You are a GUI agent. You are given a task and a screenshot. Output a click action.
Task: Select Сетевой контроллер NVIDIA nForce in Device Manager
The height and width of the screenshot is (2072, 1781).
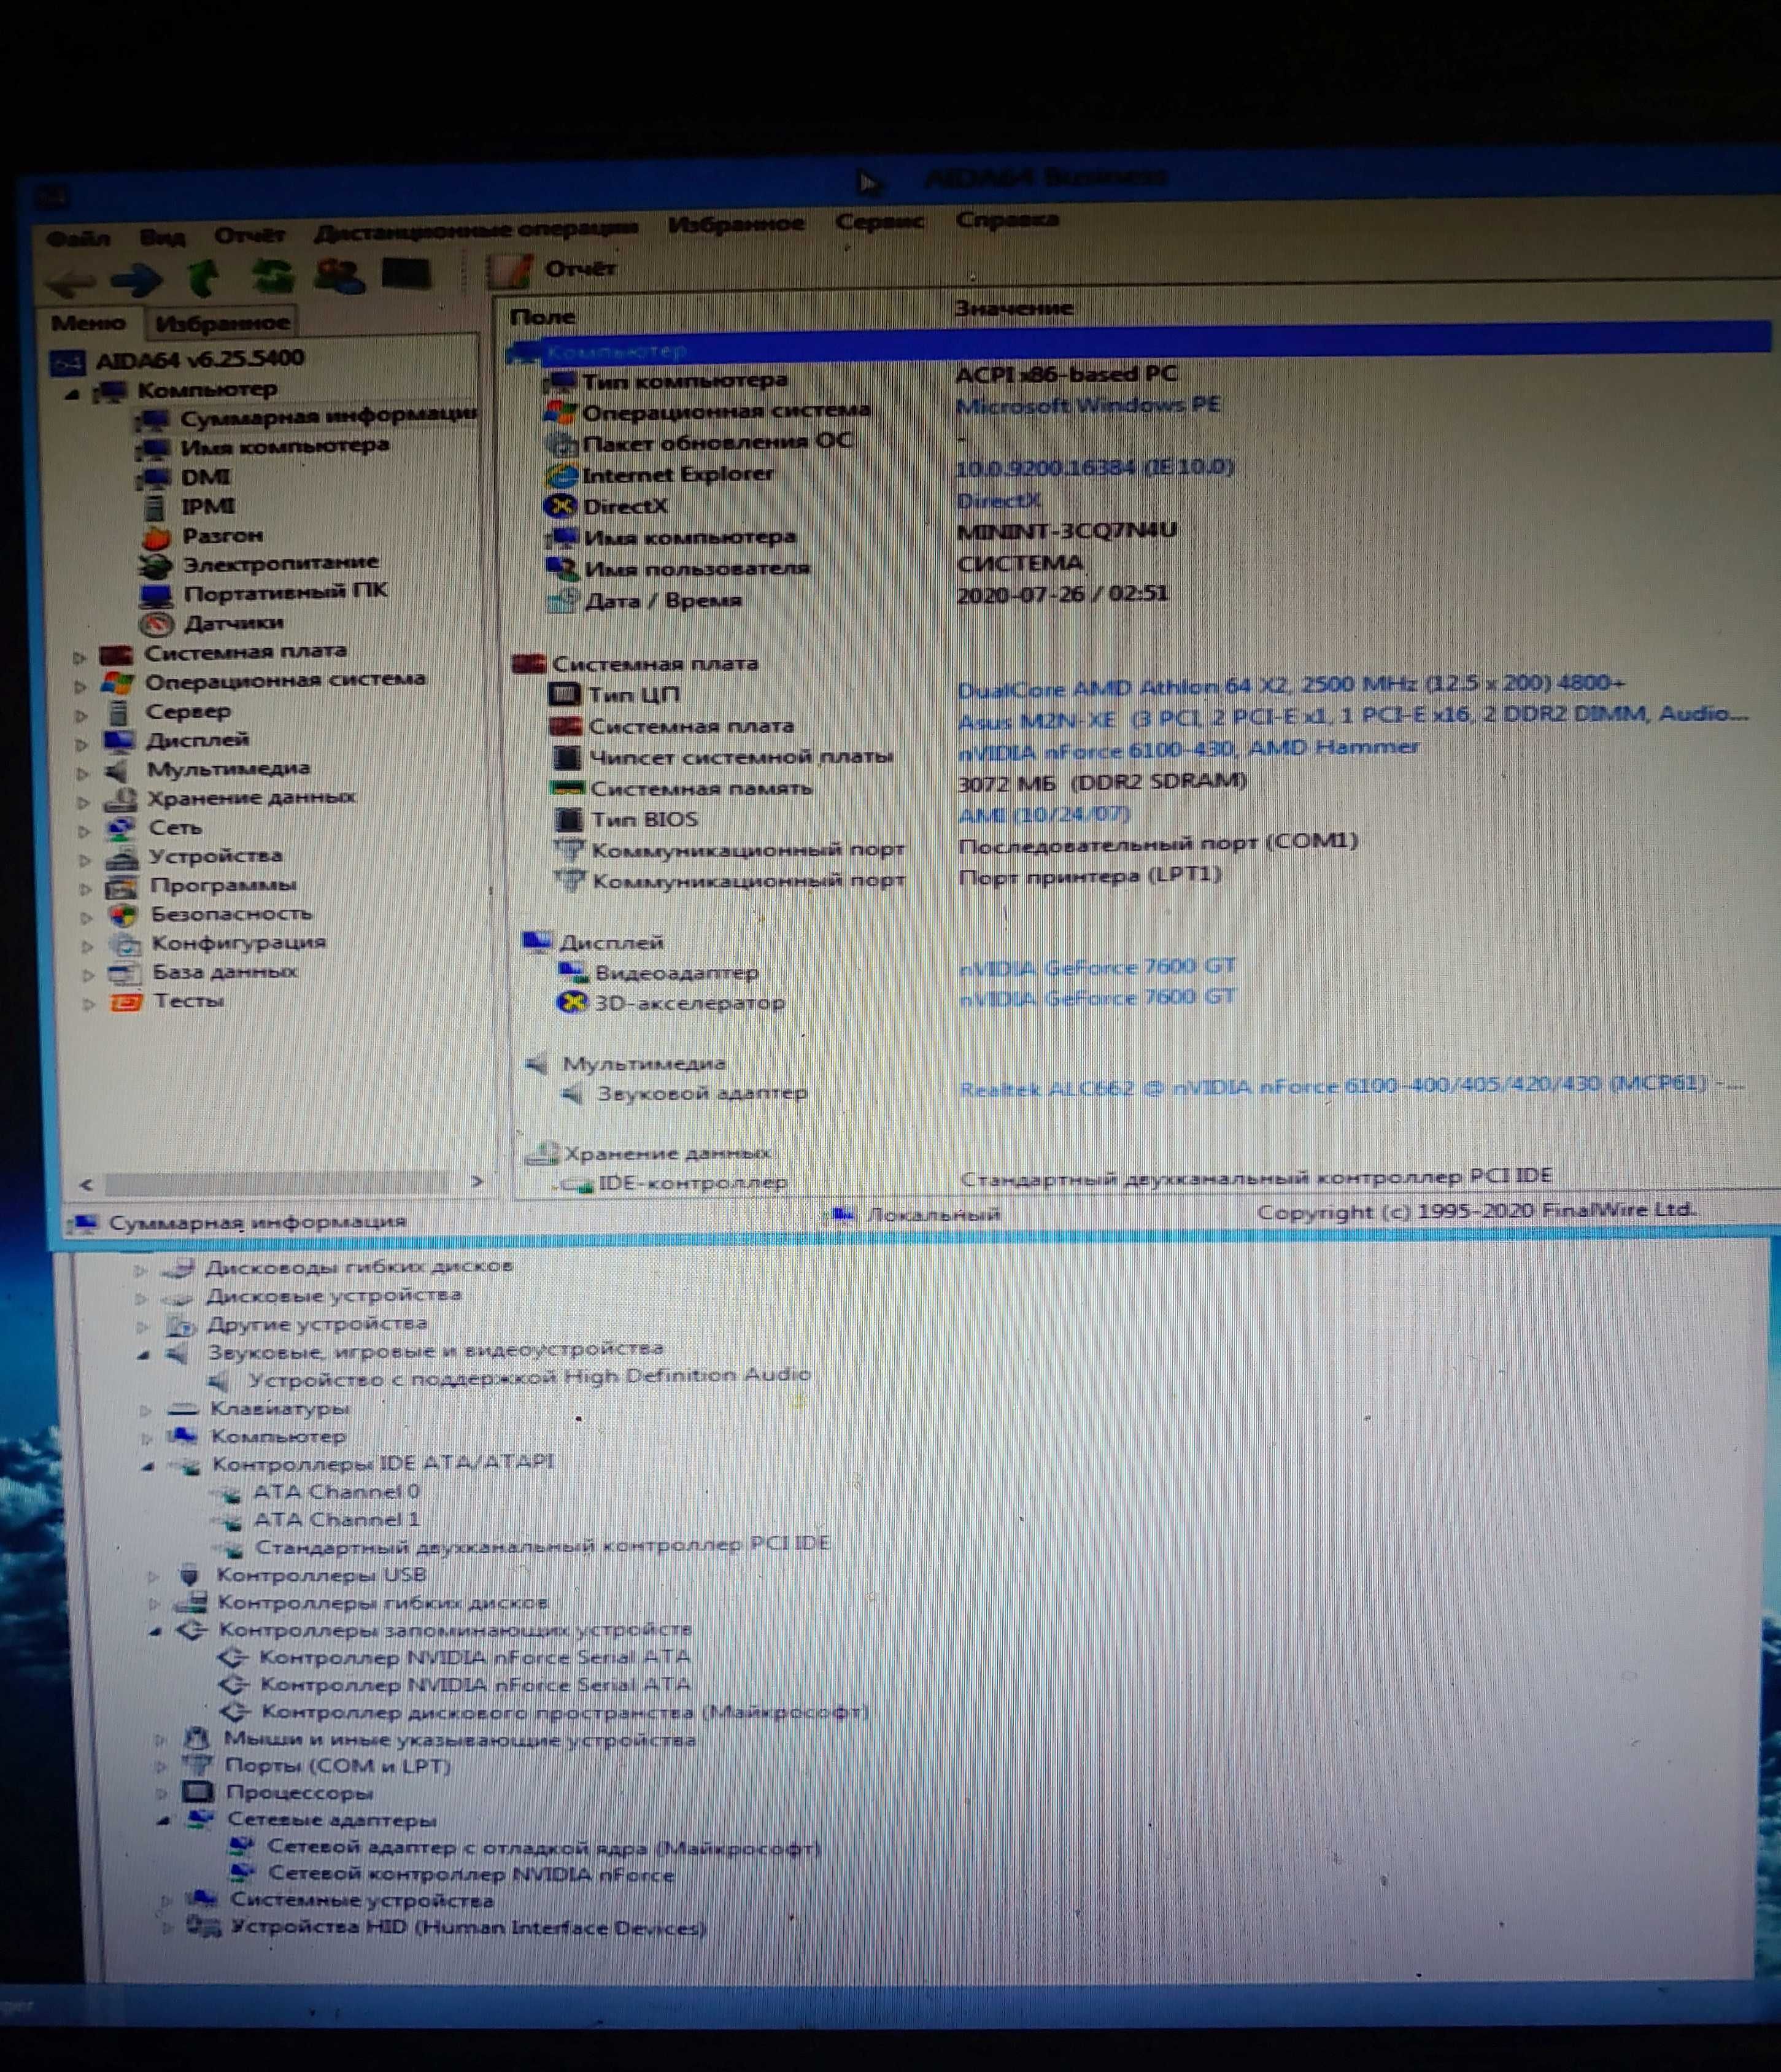coord(470,1873)
